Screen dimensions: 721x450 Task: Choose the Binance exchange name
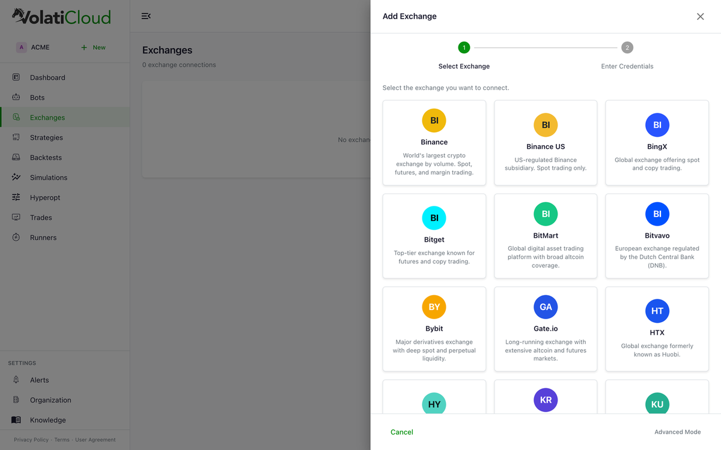(x=434, y=142)
